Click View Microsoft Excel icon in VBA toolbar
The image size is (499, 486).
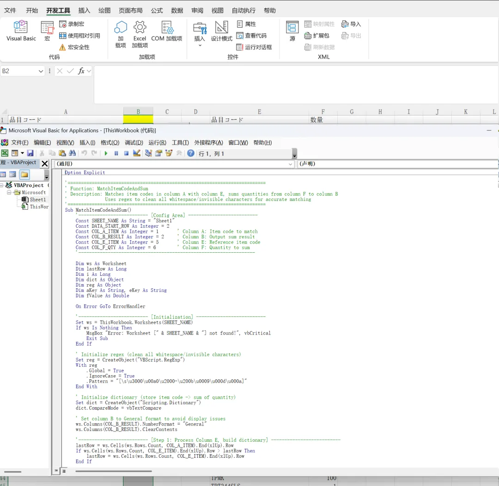pos(5,153)
